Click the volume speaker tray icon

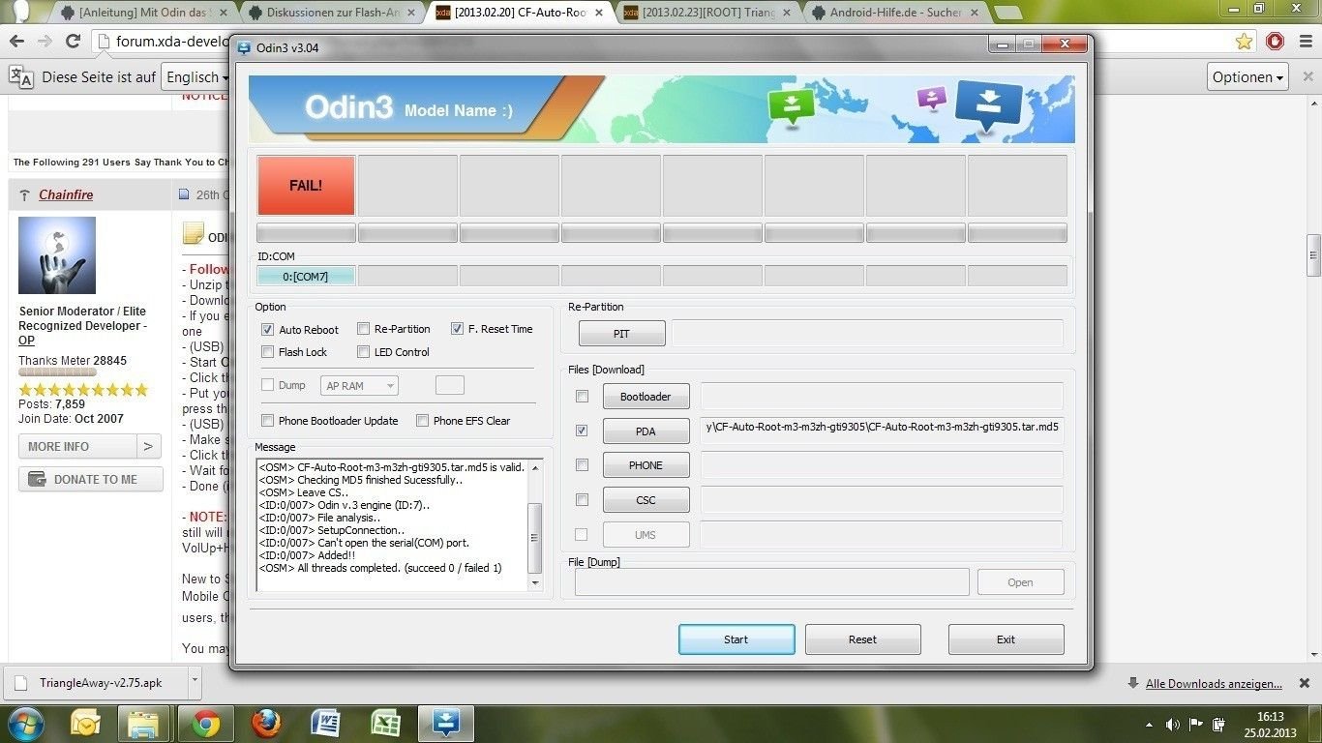pos(1172,725)
